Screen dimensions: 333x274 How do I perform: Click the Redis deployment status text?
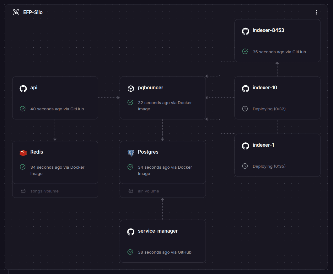click(x=57, y=170)
